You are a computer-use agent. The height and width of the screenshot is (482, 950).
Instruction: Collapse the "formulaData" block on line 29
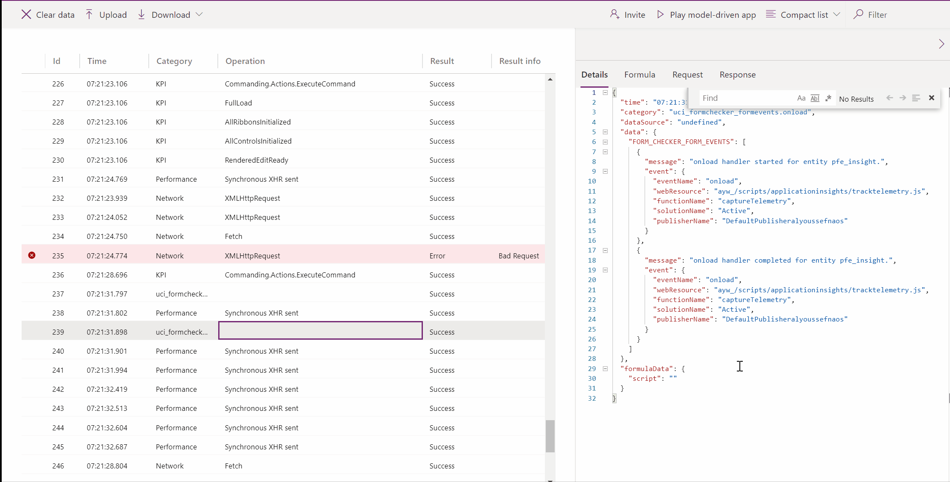605,368
